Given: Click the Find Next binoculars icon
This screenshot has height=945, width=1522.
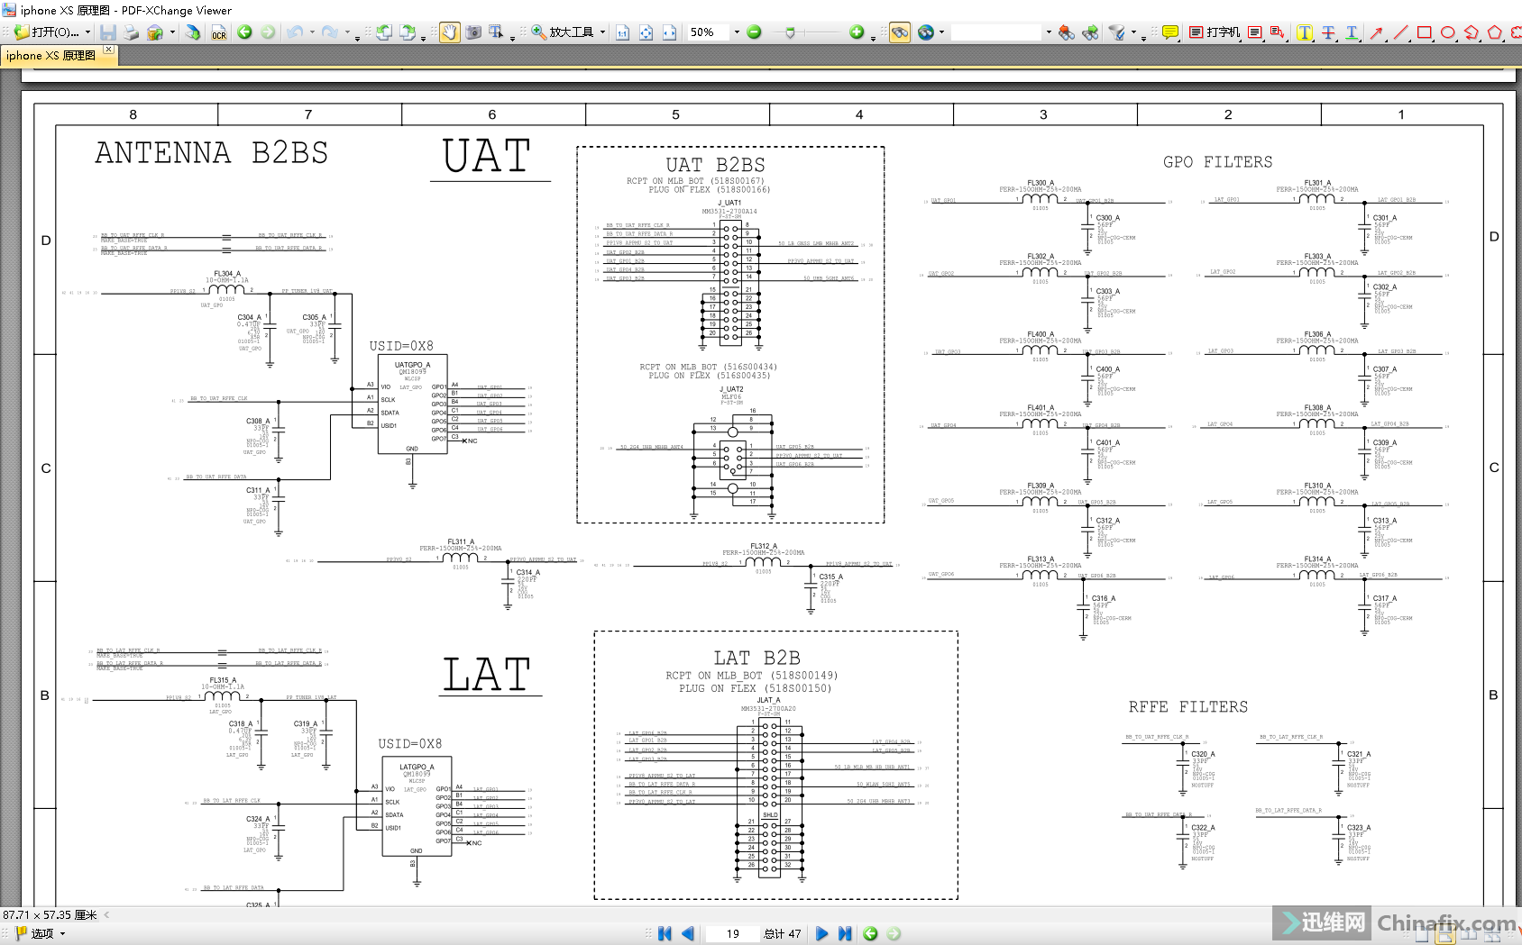Looking at the screenshot, I should 1090,32.
